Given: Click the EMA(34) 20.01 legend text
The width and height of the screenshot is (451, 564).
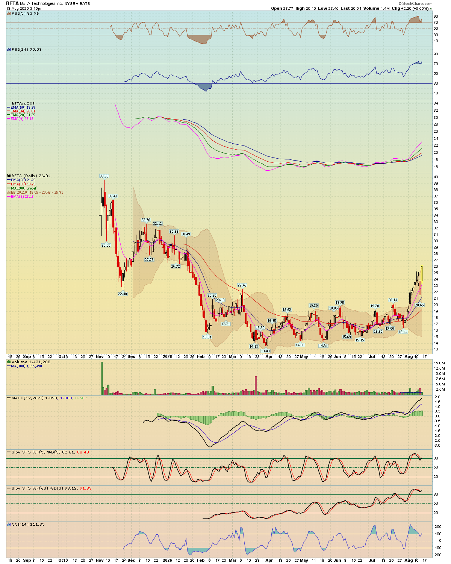Looking at the screenshot, I should tap(23, 111).
